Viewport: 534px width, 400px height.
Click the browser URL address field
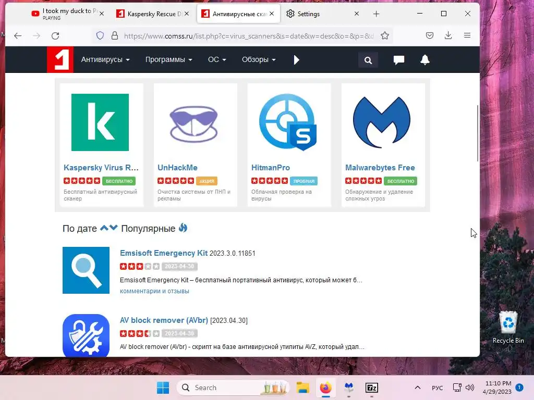click(249, 36)
